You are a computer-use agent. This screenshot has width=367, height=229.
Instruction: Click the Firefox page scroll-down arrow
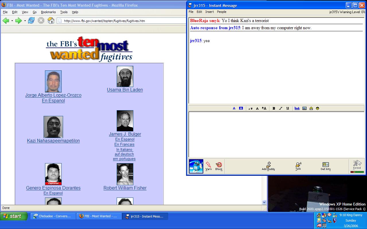[x=264, y=202]
